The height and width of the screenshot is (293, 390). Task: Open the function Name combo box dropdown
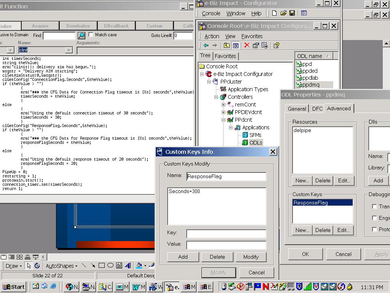click(x=69, y=50)
